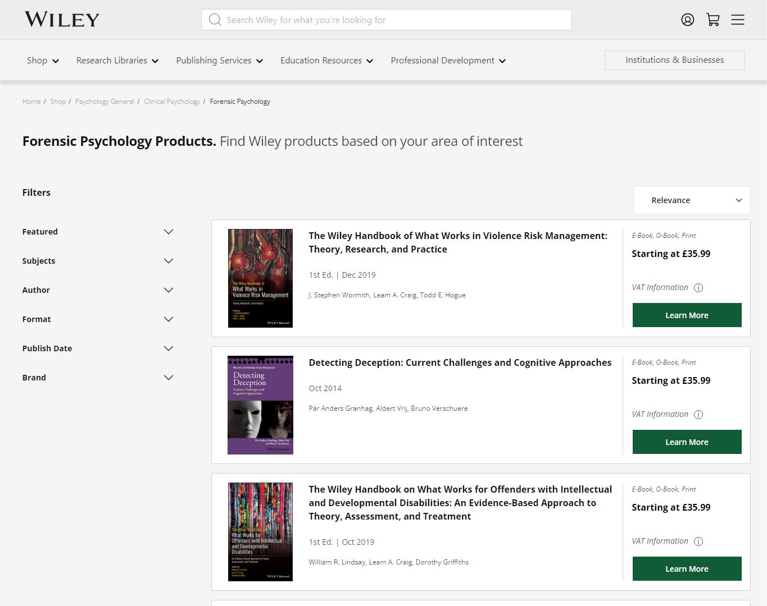Show VAT info for Detecting Deception book
The image size is (767, 606).
pos(698,415)
